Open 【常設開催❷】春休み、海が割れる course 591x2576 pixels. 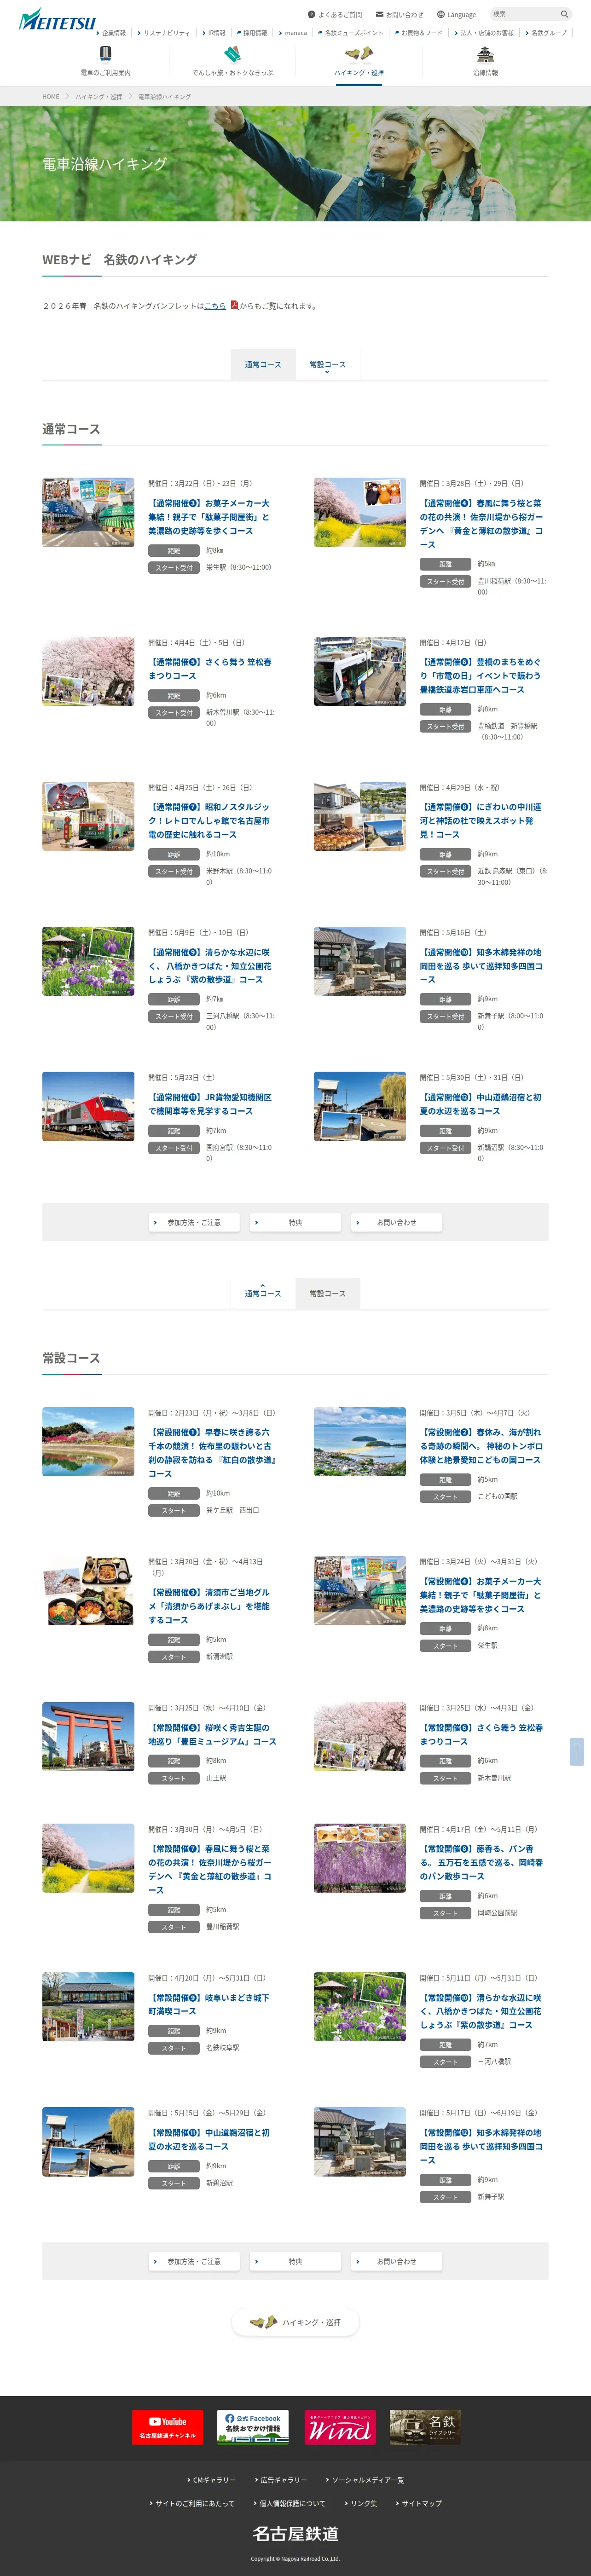tap(481, 1446)
